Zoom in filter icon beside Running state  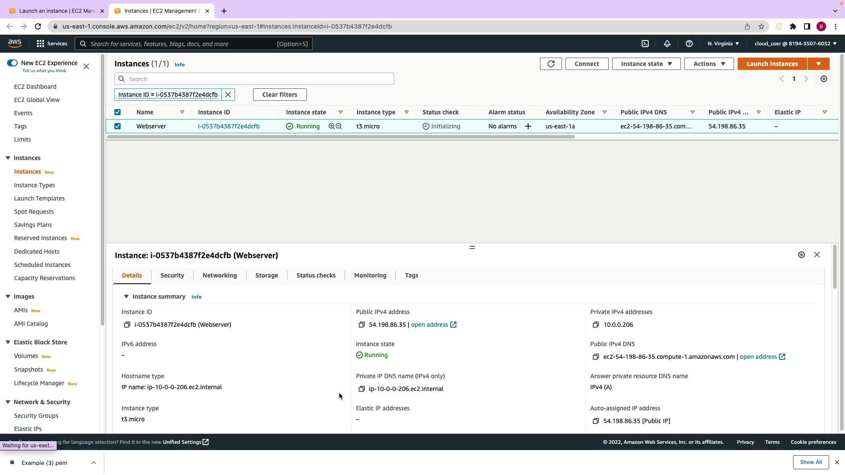click(331, 126)
